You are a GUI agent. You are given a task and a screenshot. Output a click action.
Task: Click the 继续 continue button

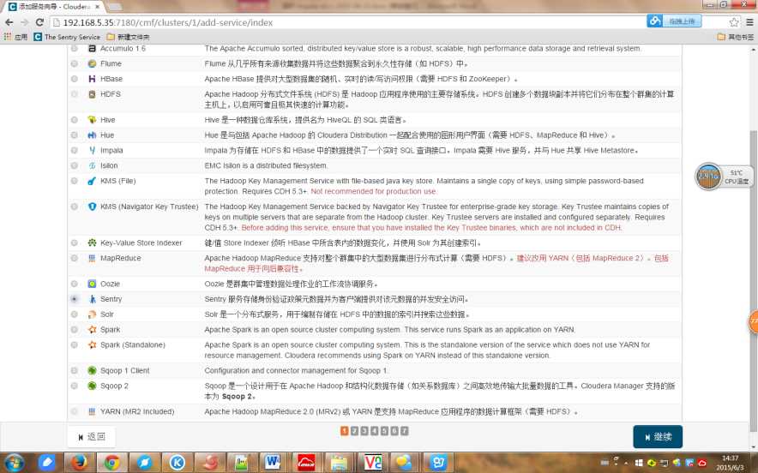click(658, 437)
